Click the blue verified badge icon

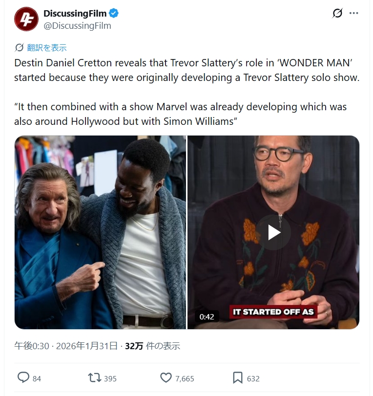pos(114,13)
